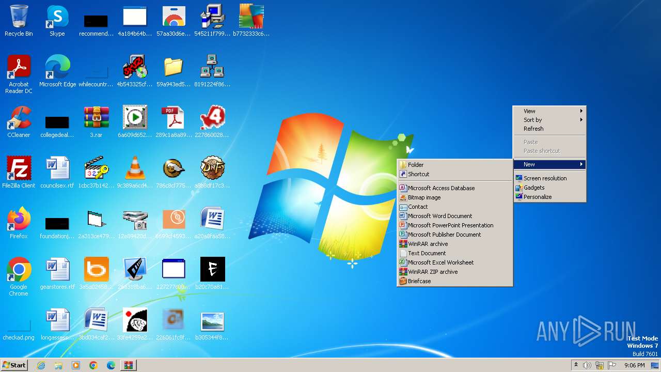The width and height of the screenshot is (661, 372).
Task: Select the 289c1a8a89 PDF file icon
Action: 174,122
